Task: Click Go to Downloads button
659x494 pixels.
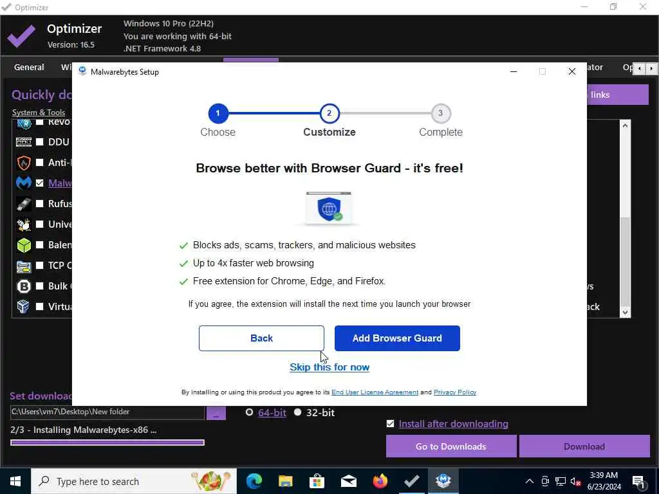Action: tap(451, 446)
